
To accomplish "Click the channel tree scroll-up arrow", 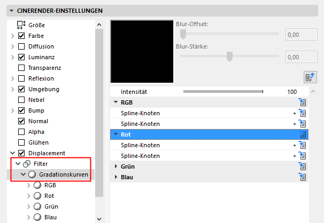I will [99, 25].
